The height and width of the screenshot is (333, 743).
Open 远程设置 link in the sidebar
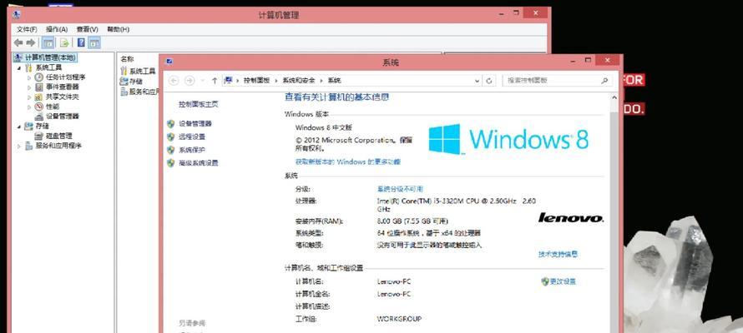click(x=192, y=137)
